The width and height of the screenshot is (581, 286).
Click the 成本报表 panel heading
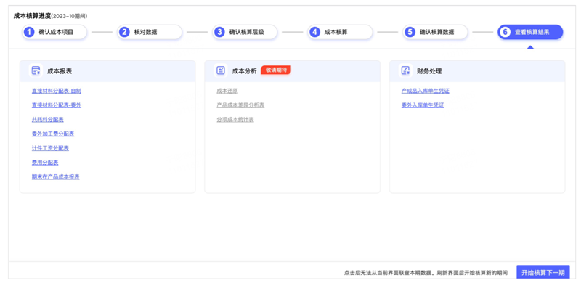pos(60,71)
